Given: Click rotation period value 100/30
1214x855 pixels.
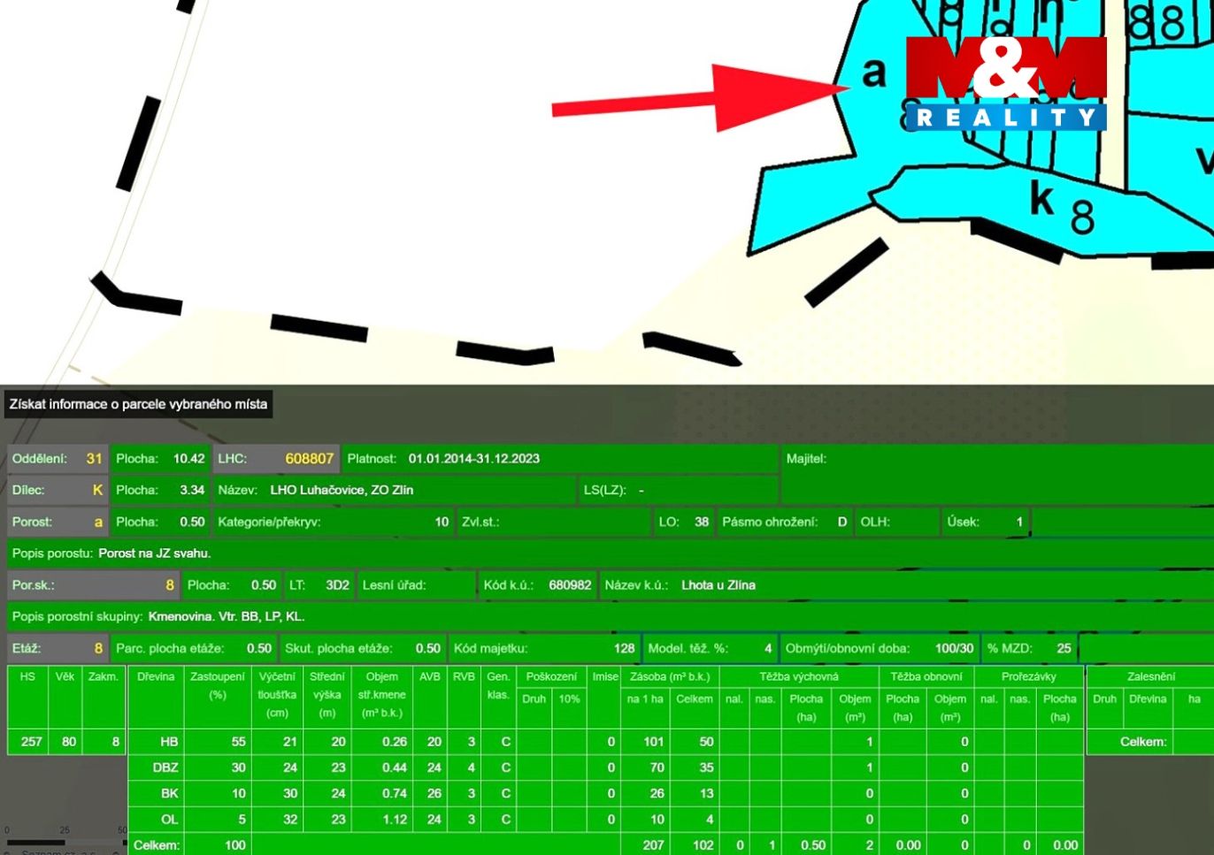Looking at the screenshot, I should (954, 648).
